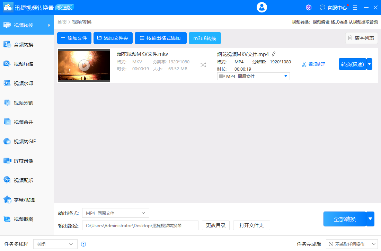The image size is (381, 251).
Task: Click the 首页 breadcrumb link
Action: pyautogui.click(x=62, y=22)
